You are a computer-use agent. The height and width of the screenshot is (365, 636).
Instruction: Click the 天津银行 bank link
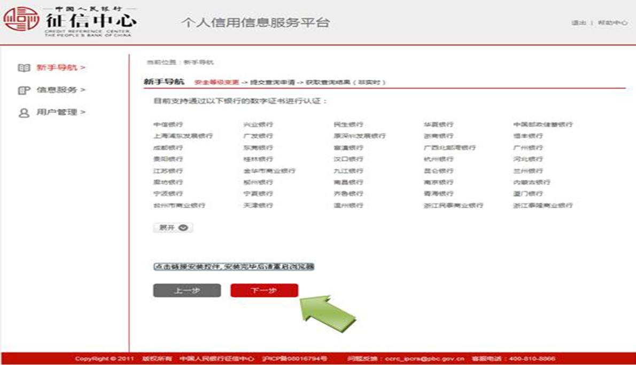tap(256, 205)
